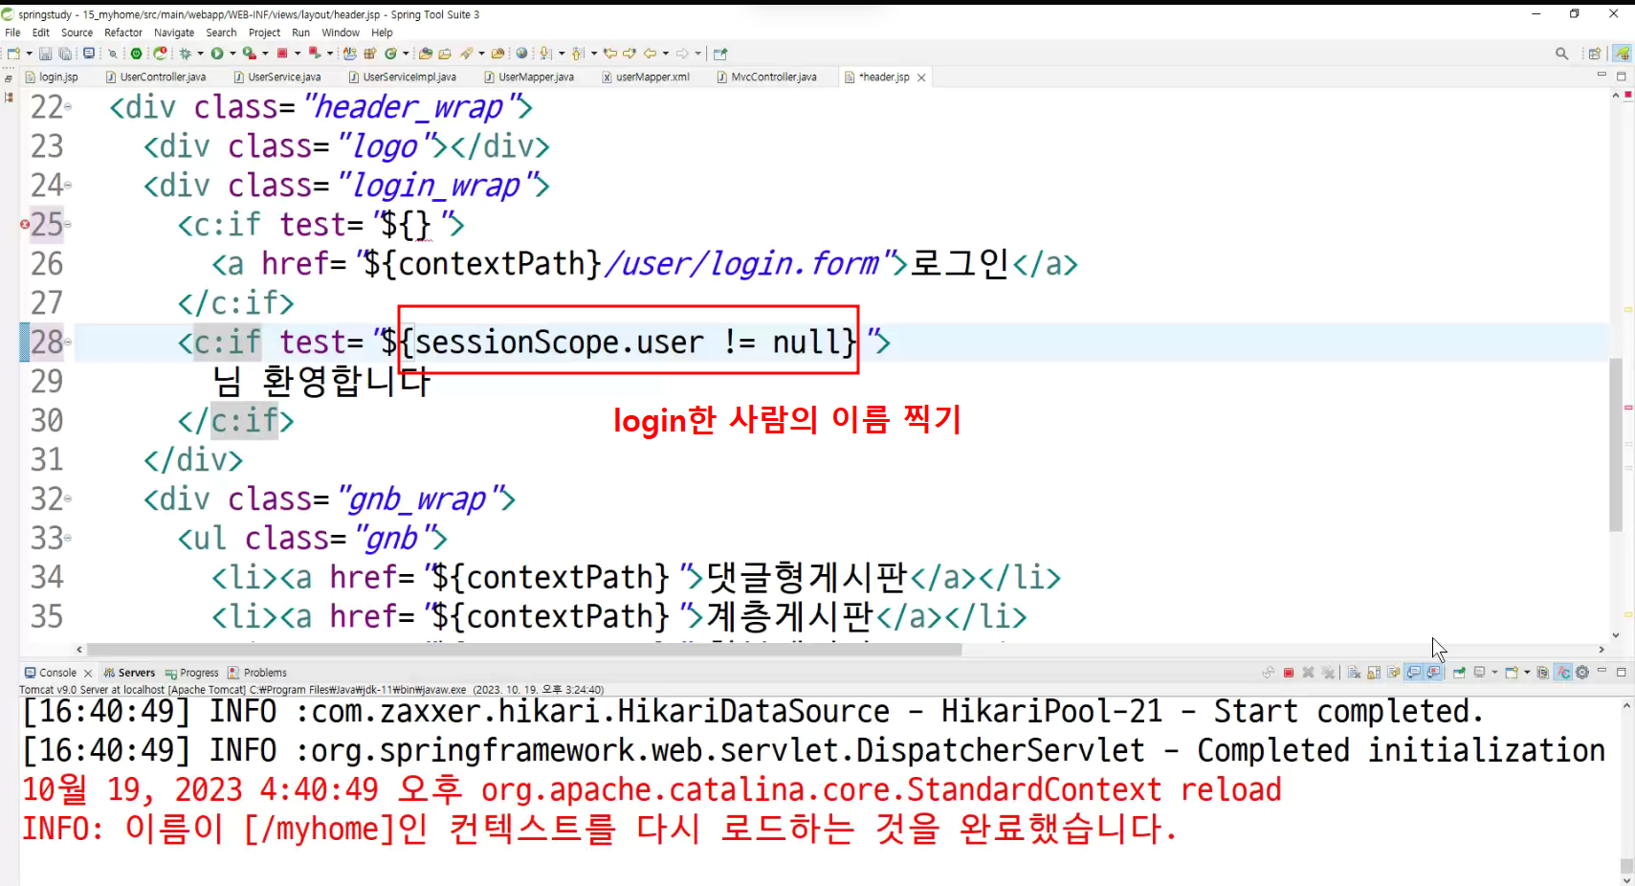Open the Search magnifier icon
1635x886 pixels.
[x=1561, y=54]
